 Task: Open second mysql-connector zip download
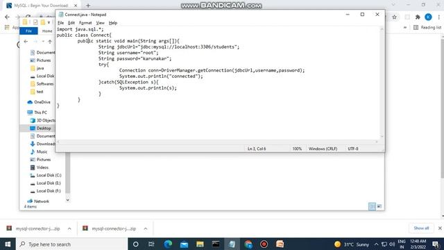110,228
